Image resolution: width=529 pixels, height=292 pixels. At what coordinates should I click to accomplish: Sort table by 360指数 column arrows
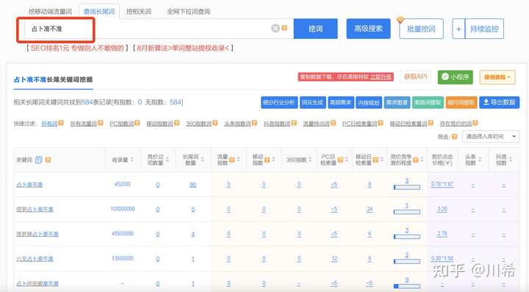point(310,160)
